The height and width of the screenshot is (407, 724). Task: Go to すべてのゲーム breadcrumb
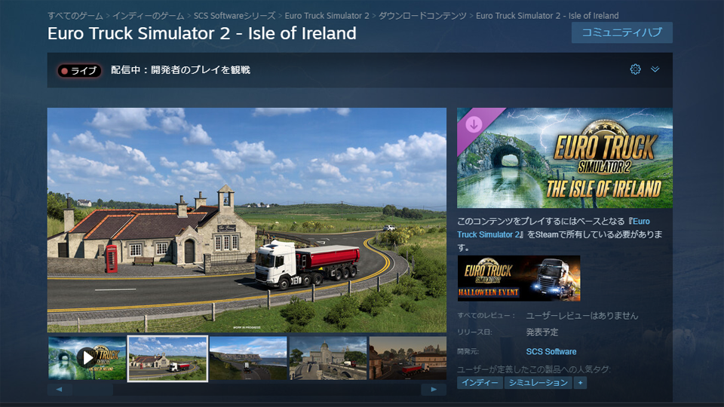[75, 16]
